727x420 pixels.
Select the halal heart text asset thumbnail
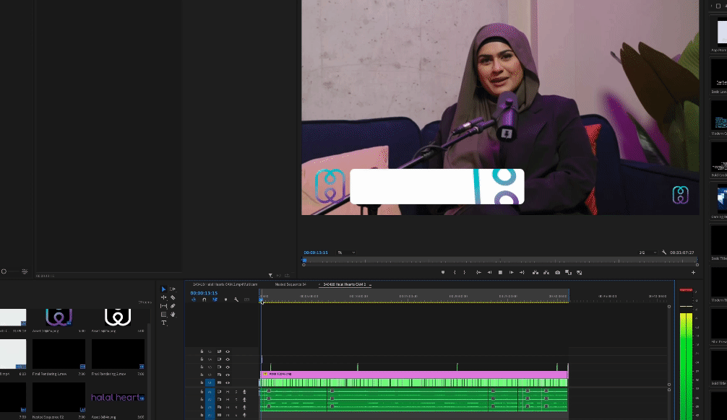pyautogui.click(x=118, y=398)
